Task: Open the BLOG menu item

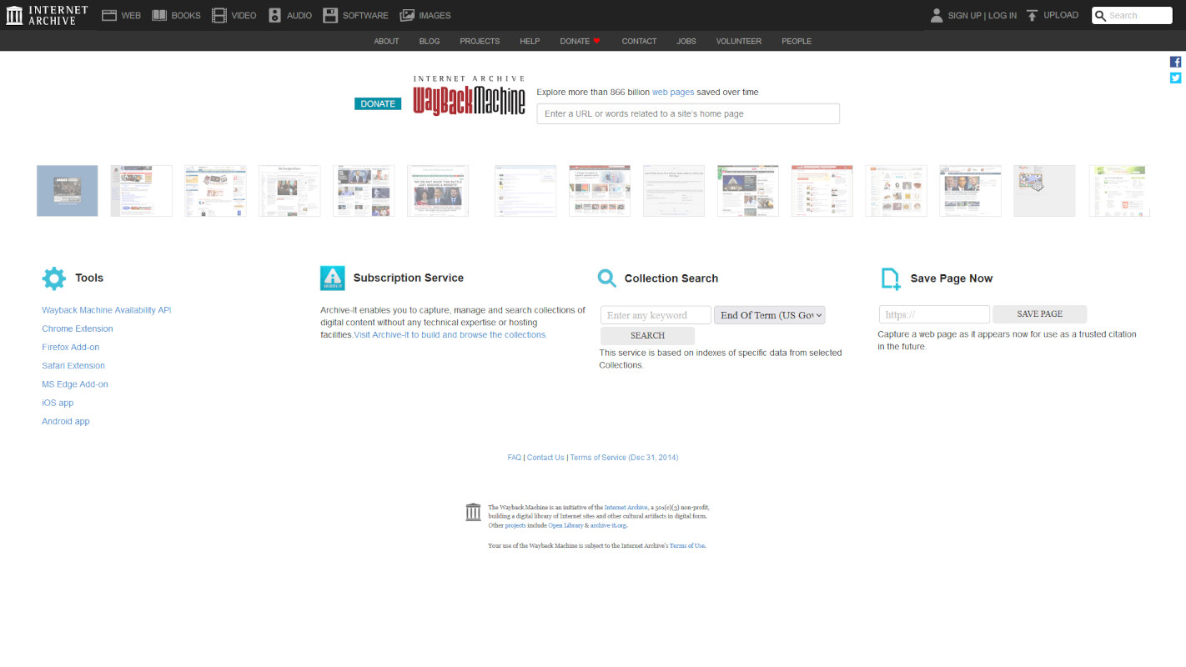Action: [x=430, y=41]
